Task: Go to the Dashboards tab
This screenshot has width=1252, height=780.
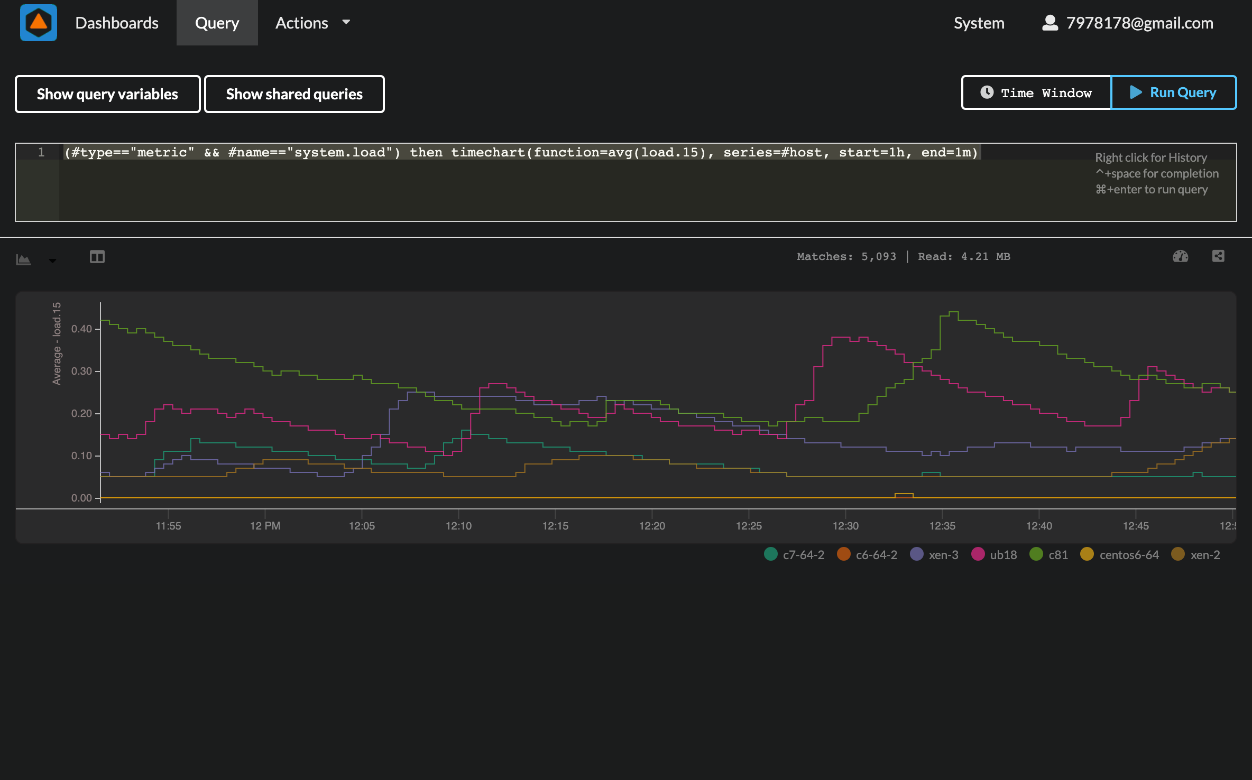Action: (117, 23)
